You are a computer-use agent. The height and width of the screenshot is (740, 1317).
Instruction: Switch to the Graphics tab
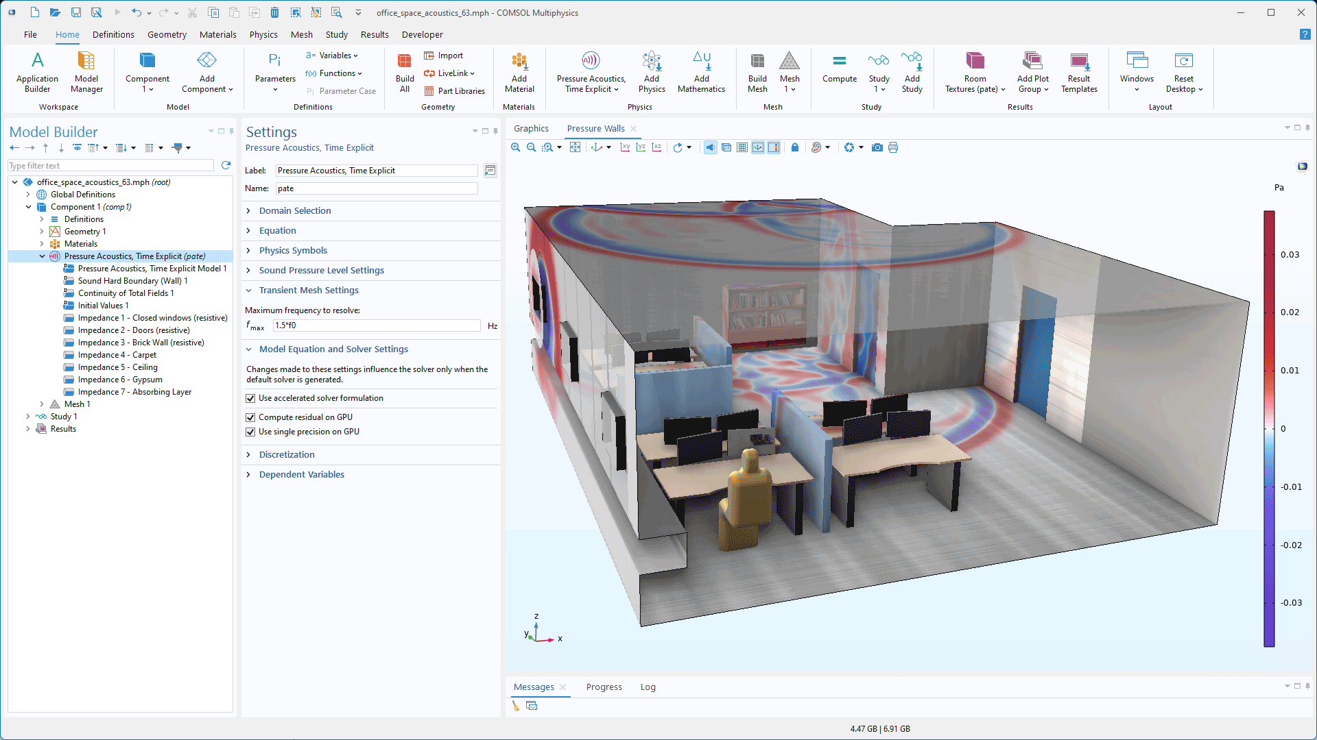tap(531, 128)
